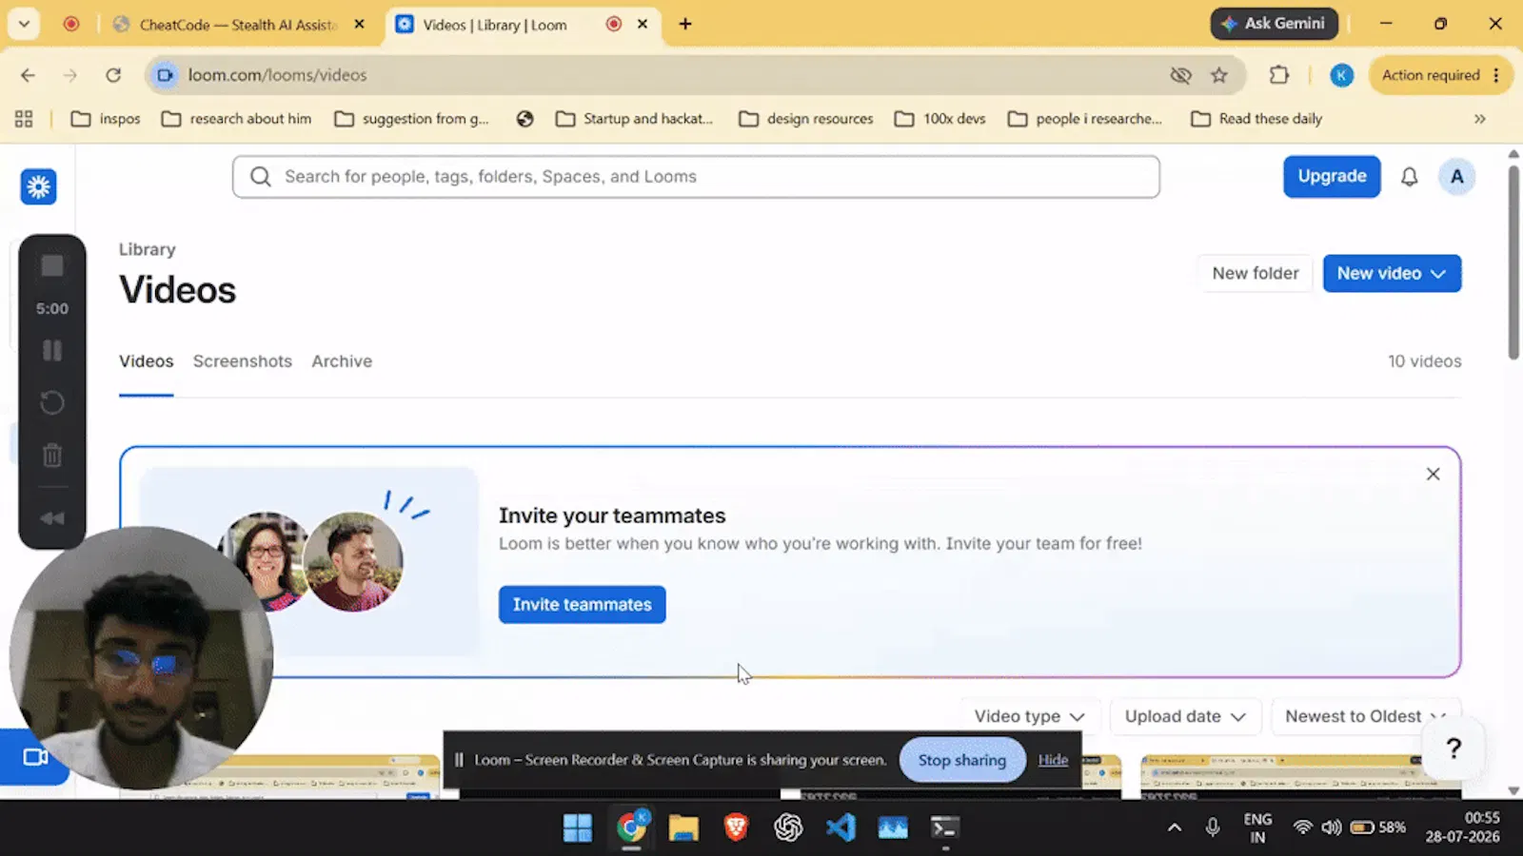The width and height of the screenshot is (1523, 856).
Task: Show hidden system tray icons
Action: (1175, 828)
